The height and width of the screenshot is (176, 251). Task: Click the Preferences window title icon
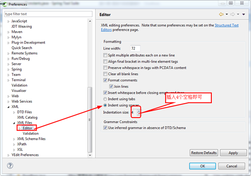5,4
